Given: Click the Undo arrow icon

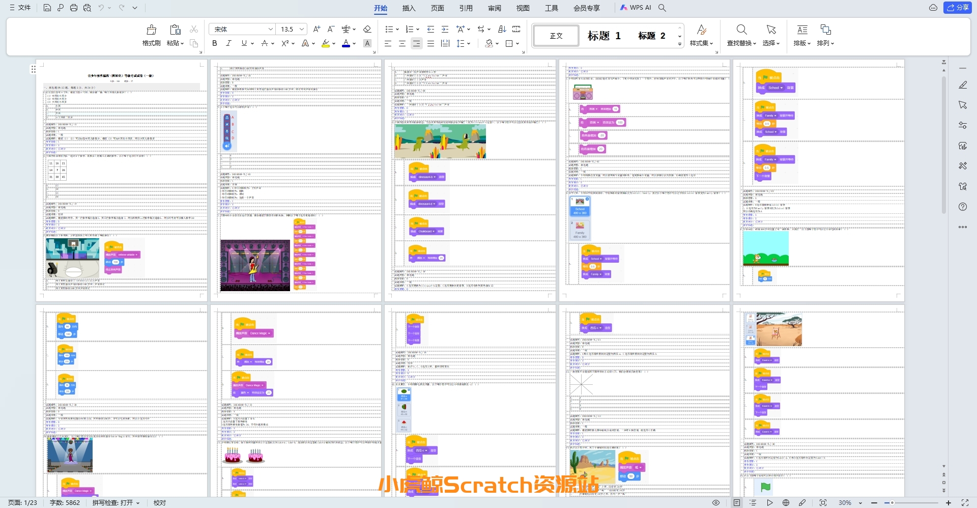Looking at the screenshot, I should (101, 8).
